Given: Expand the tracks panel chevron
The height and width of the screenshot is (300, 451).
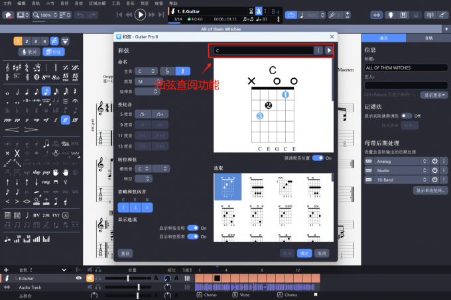Looking at the screenshot, I should (64, 270).
